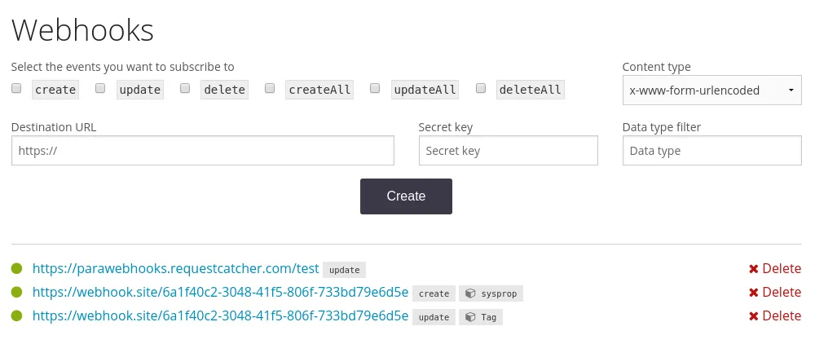Click green status dot for requestcatcher webhook
The height and width of the screenshot is (344, 815).
(17, 269)
